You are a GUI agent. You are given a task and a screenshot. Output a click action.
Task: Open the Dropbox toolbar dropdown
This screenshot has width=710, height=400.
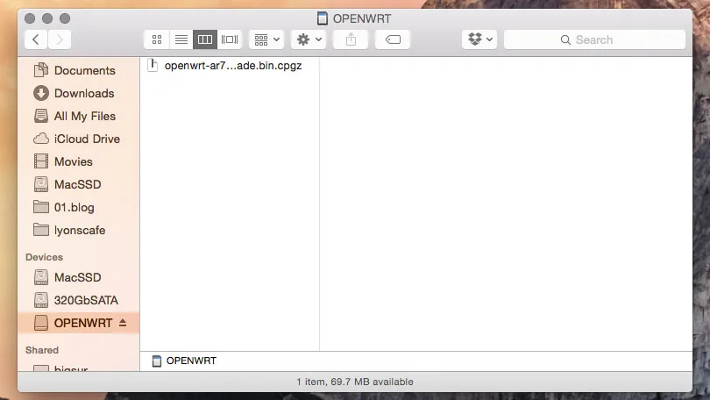479,39
